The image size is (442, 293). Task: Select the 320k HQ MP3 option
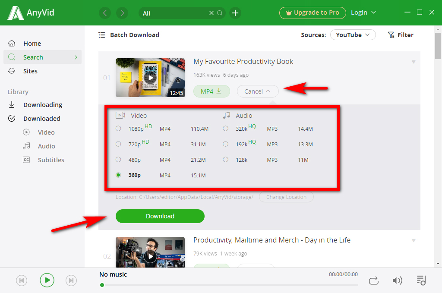tap(225, 129)
